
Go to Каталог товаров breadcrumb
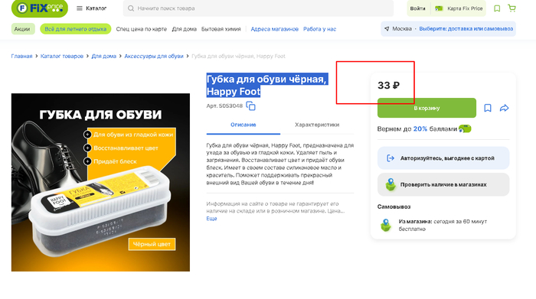[x=62, y=56]
